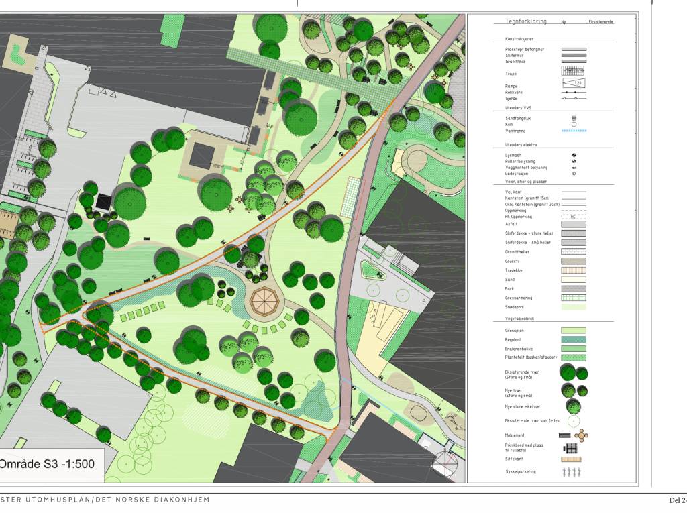This screenshot has height=513, width=687.
Task: Click the Trapp stair symbol in legend
Action: point(574,71)
